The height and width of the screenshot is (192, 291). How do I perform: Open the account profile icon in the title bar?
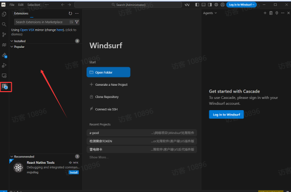tap(223, 4)
